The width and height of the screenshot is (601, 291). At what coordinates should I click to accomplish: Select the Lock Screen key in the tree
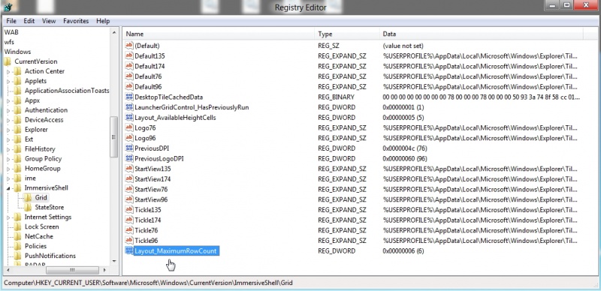click(42, 226)
